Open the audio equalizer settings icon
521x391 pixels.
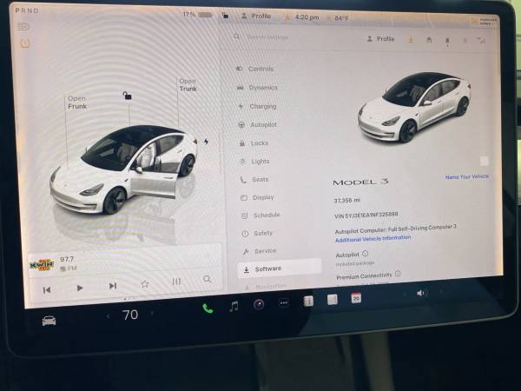tap(176, 282)
